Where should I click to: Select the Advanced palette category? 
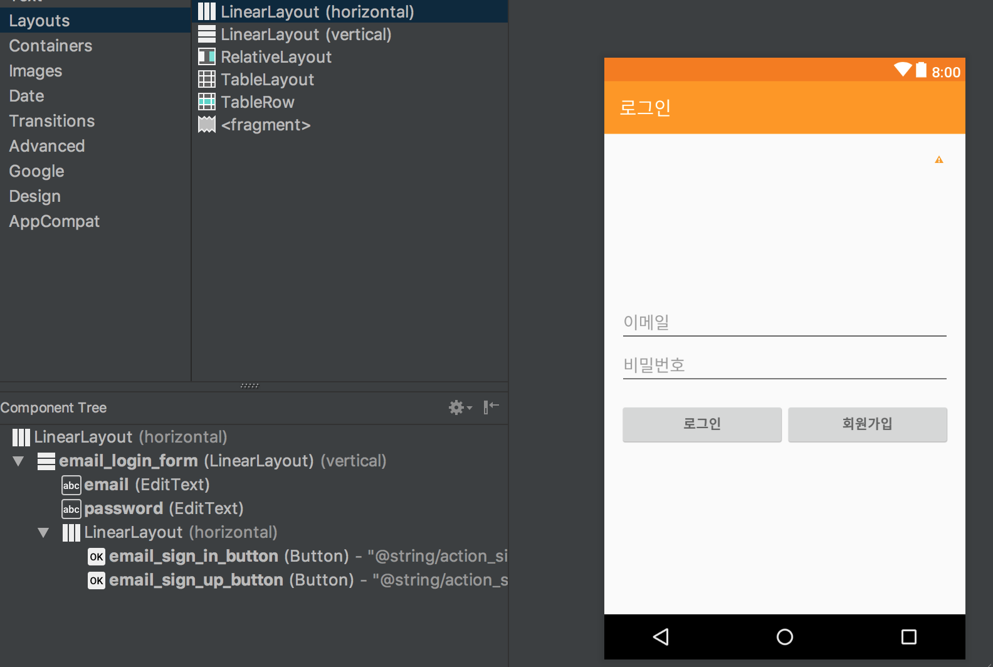point(95,146)
